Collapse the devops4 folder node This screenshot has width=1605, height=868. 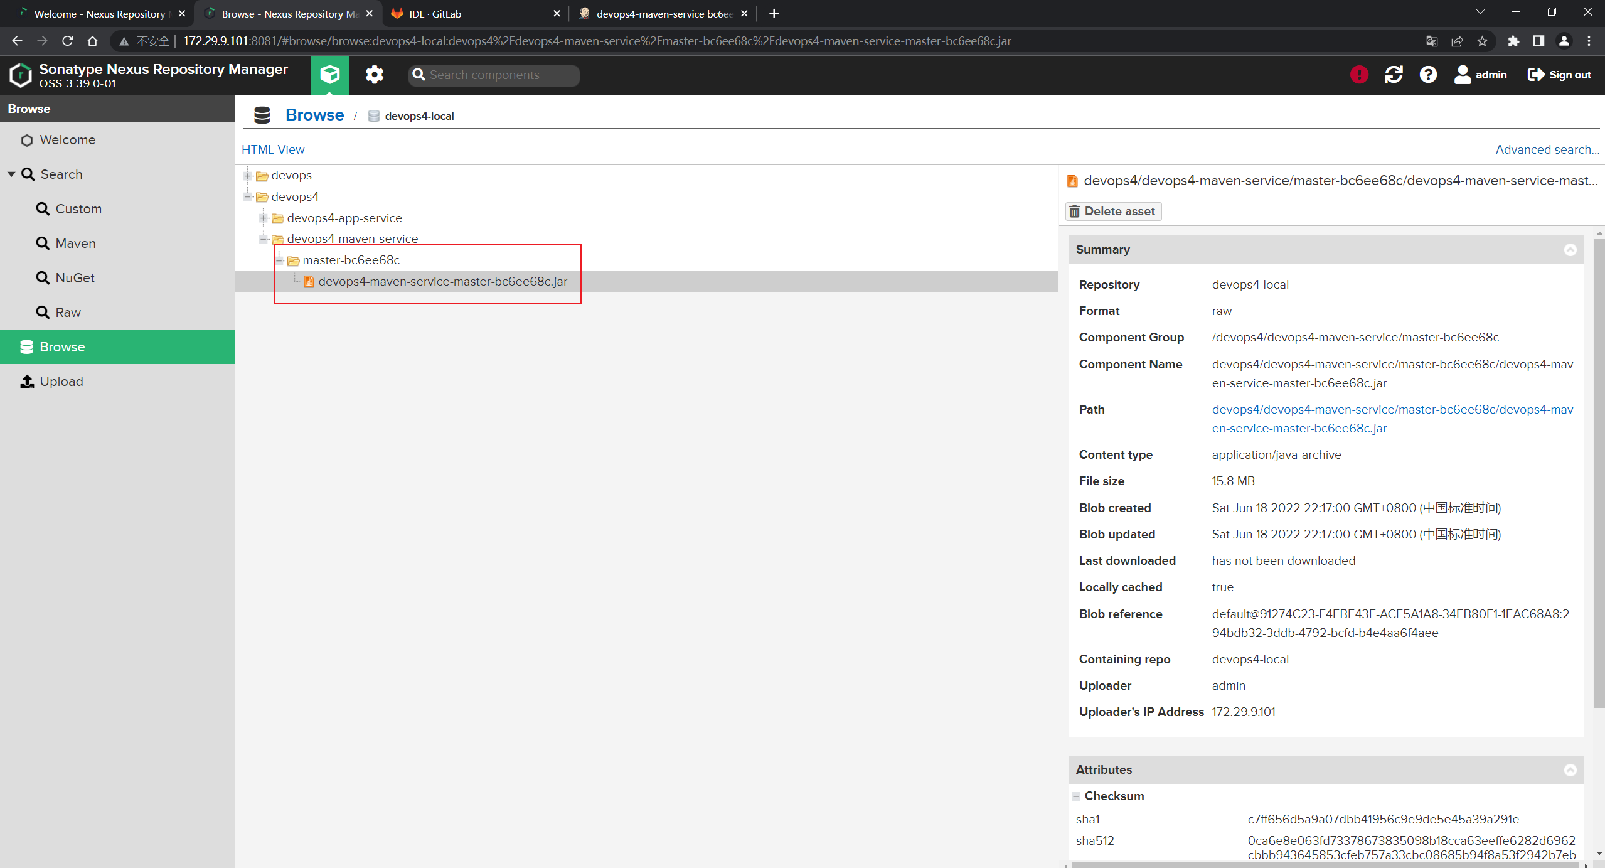point(248,197)
